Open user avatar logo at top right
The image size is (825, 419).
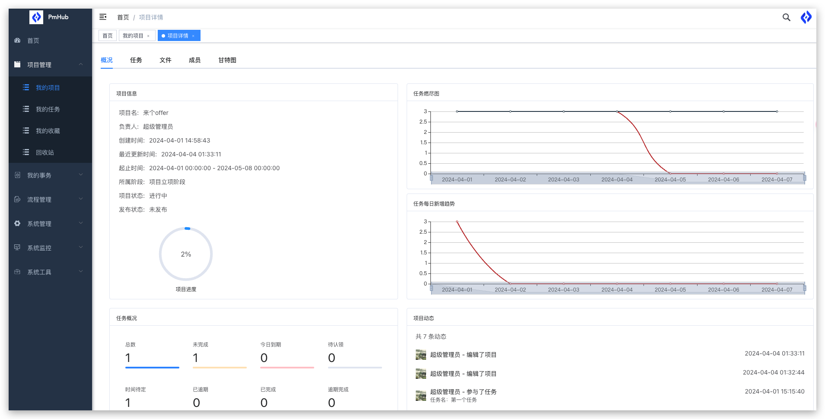click(806, 17)
